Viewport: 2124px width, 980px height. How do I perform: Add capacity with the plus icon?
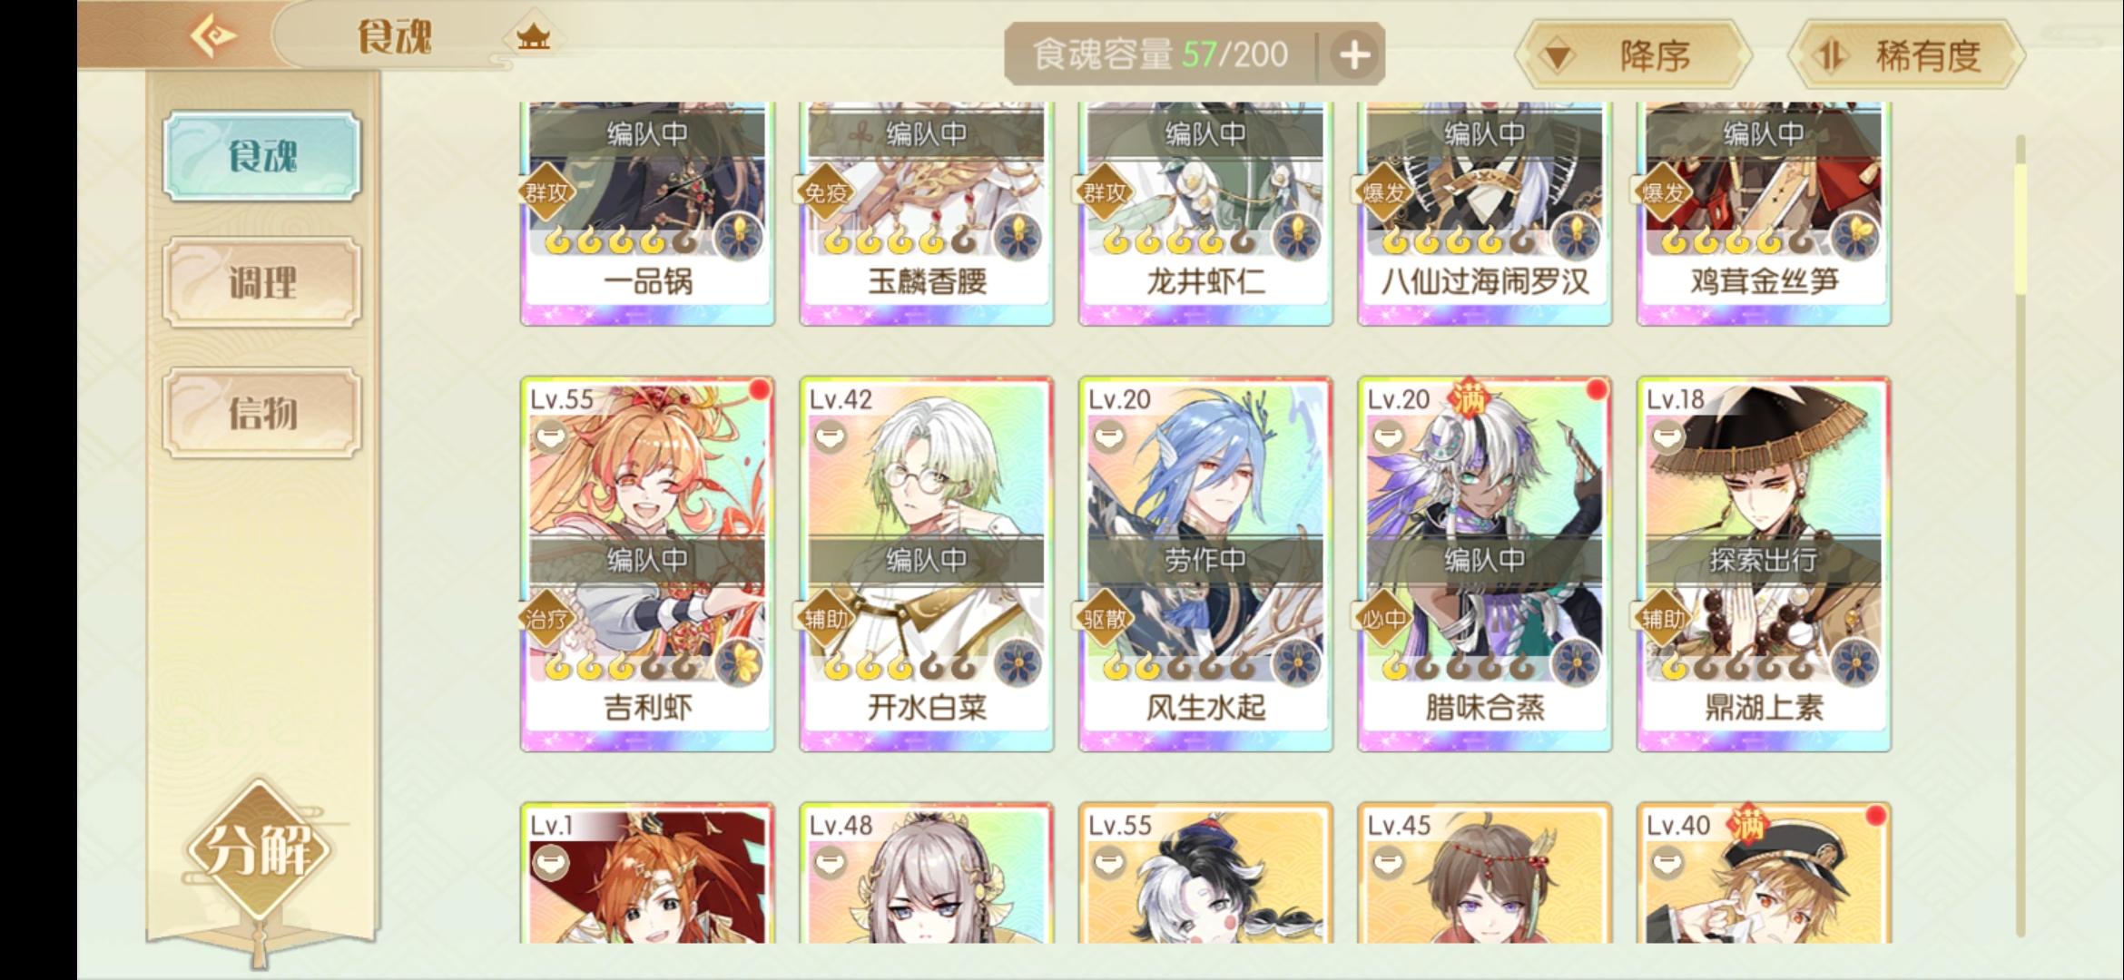[1355, 55]
